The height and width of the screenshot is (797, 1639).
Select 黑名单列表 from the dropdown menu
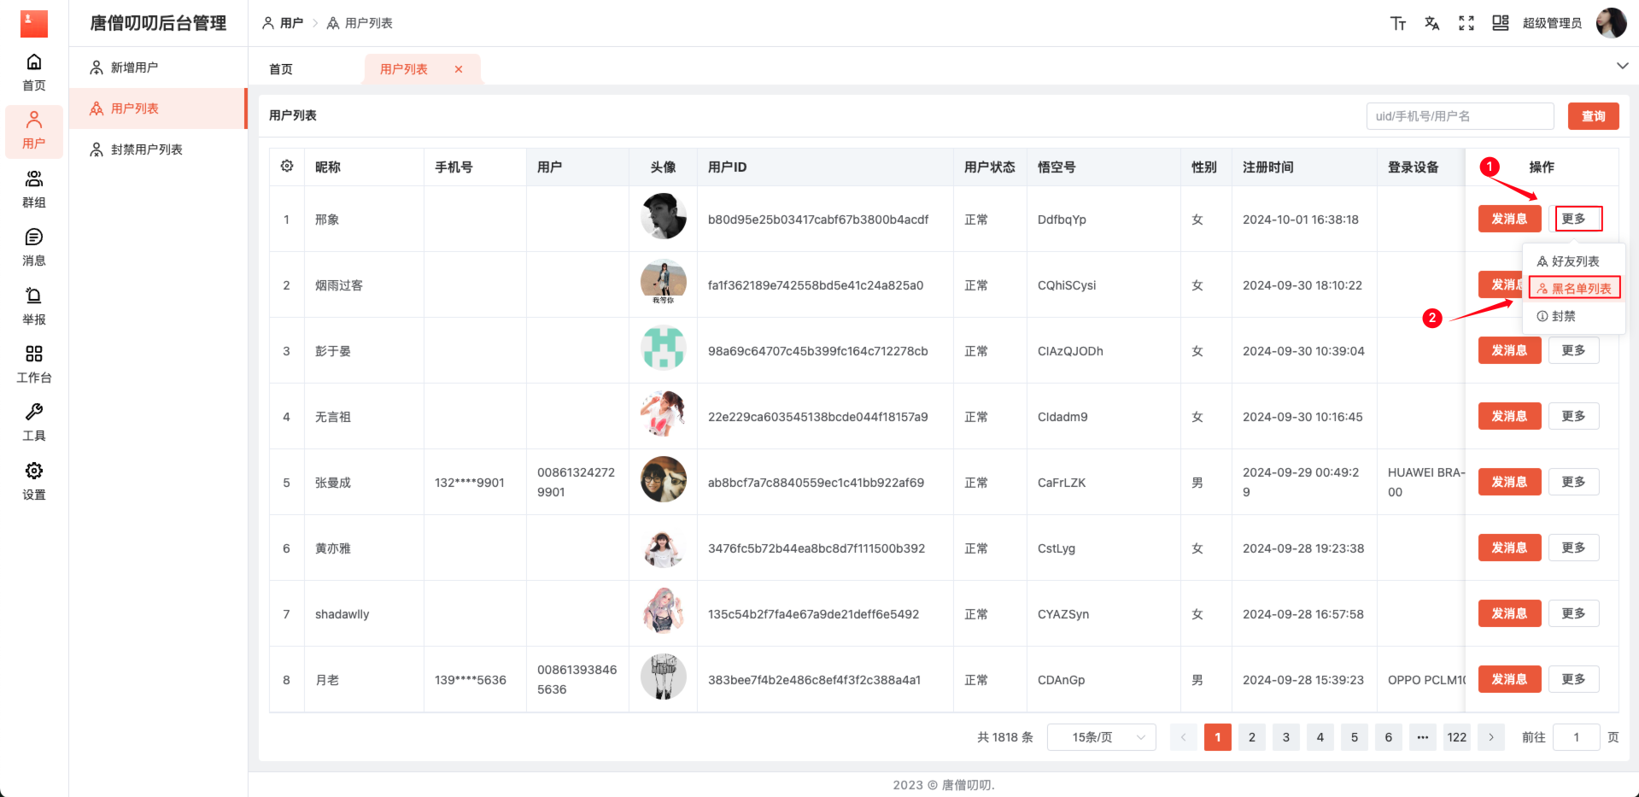click(x=1574, y=289)
